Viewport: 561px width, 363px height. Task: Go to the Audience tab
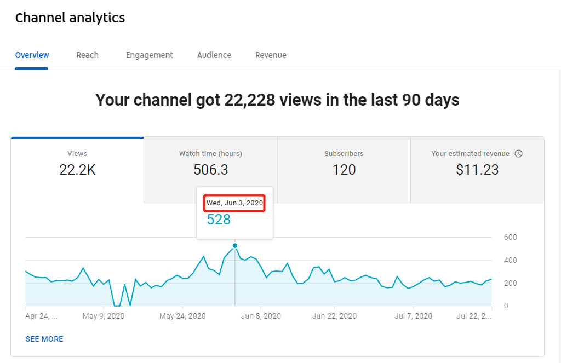214,55
